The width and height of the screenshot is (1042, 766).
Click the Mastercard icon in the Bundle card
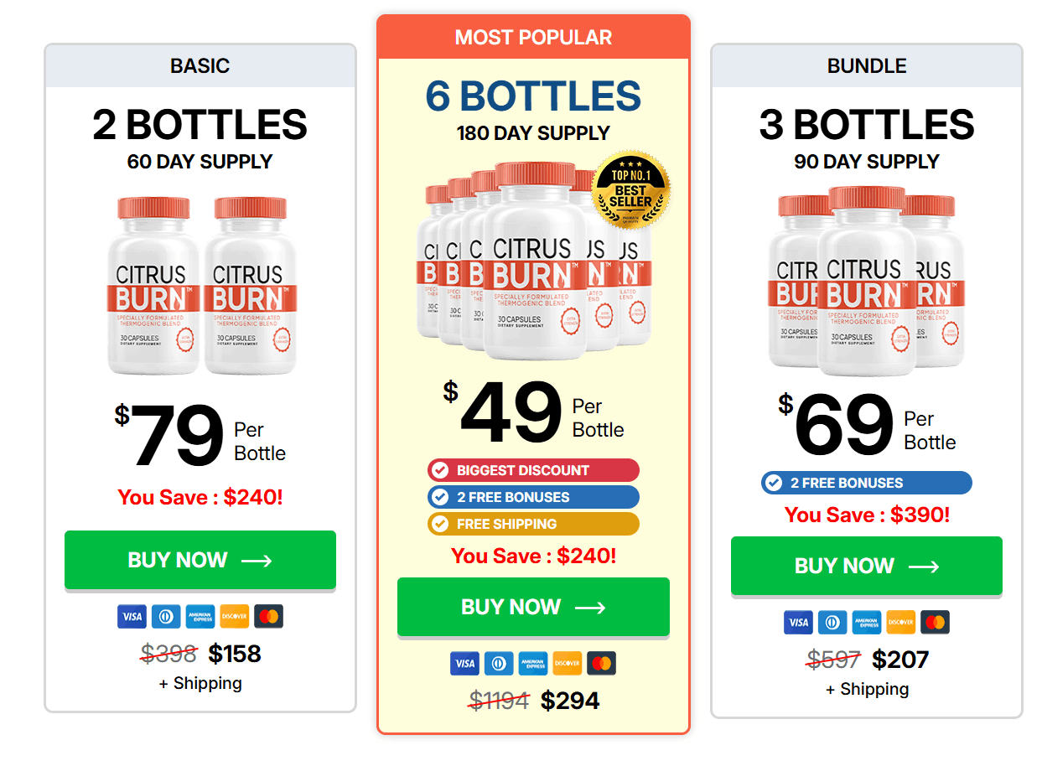pyautogui.click(x=935, y=623)
